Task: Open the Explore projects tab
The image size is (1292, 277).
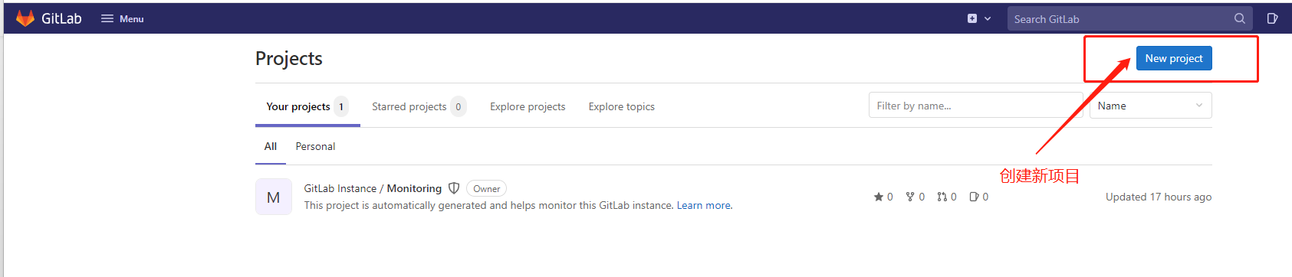Action: 528,106
